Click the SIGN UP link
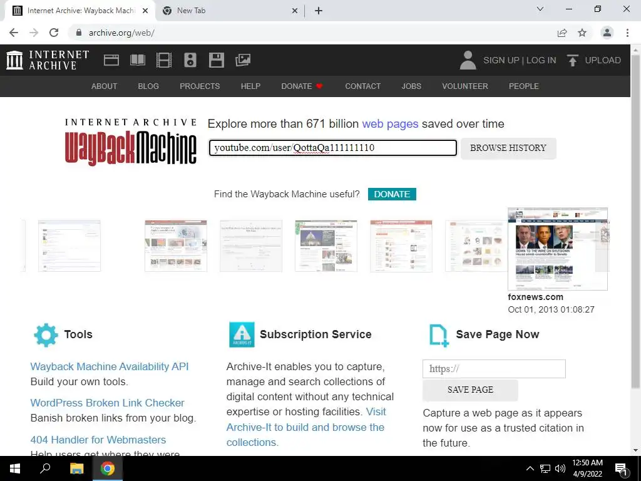Screen dimensions: 641x481 point(501,60)
